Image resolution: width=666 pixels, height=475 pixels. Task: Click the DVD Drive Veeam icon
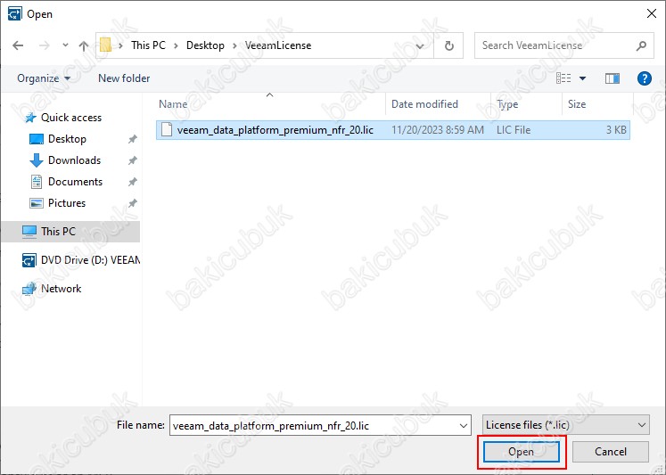(29, 260)
